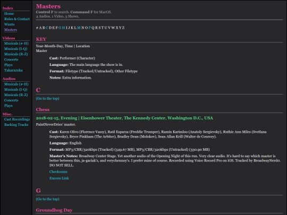
Task: Click the Chess show heading
Action: tap(43, 109)
